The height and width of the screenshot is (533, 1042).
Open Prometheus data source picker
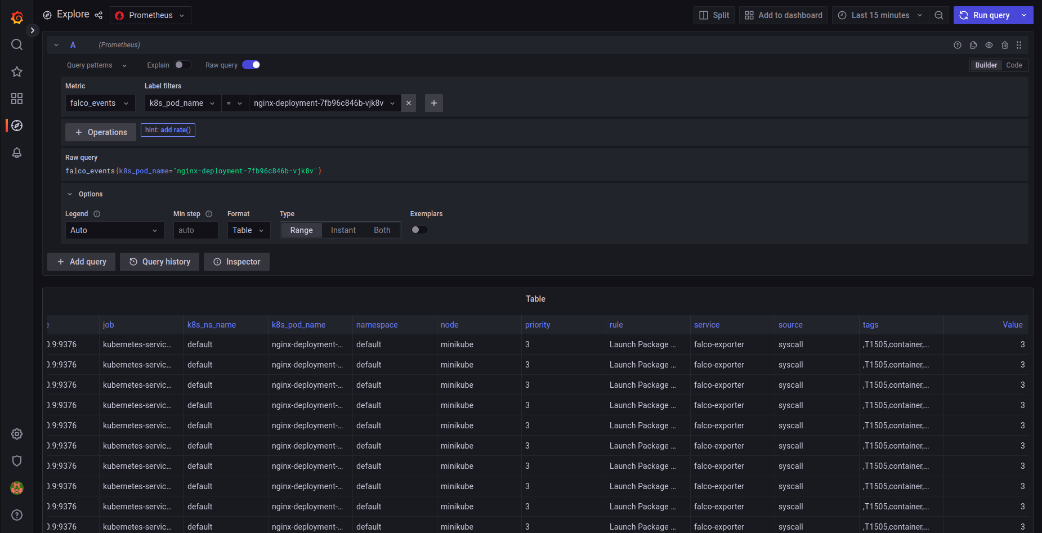tap(150, 15)
